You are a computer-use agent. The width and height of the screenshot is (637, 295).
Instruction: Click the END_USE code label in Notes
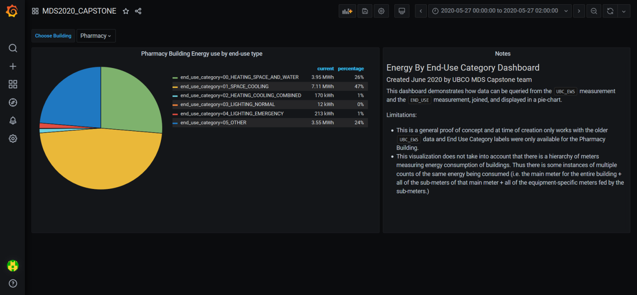pos(420,100)
